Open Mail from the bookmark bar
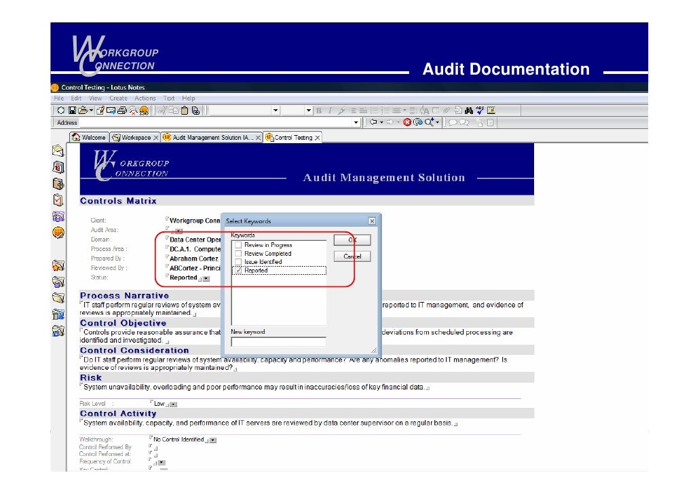 58,151
